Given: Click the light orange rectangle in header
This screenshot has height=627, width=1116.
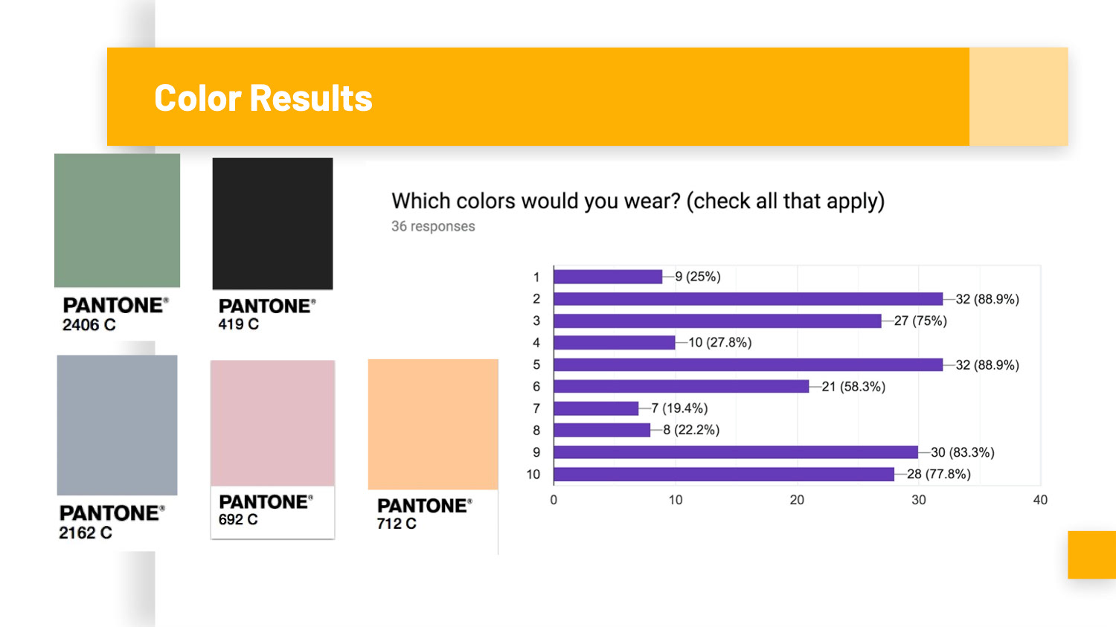Looking at the screenshot, I should 1019,97.
